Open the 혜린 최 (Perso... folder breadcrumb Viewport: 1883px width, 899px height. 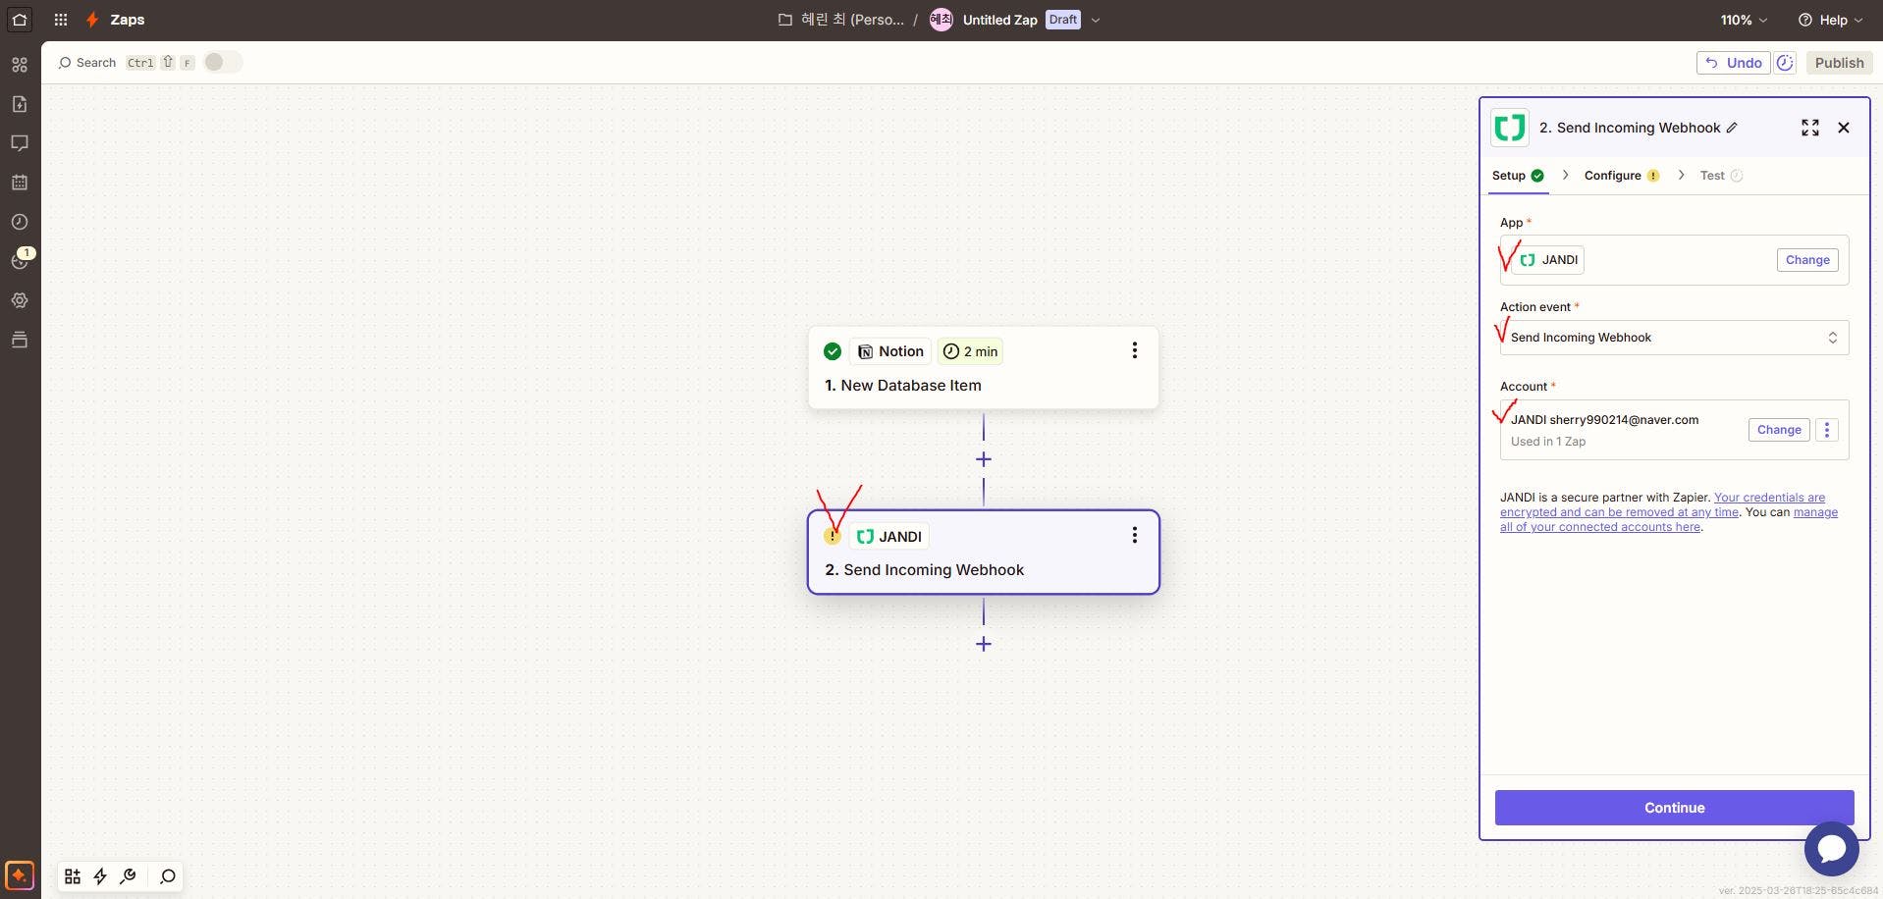tap(841, 20)
